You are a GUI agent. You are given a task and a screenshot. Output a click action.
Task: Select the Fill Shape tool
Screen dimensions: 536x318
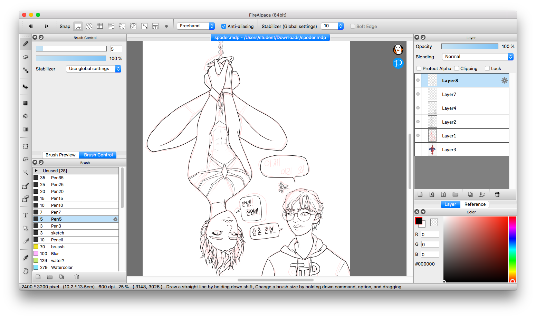tap(25, 103)
